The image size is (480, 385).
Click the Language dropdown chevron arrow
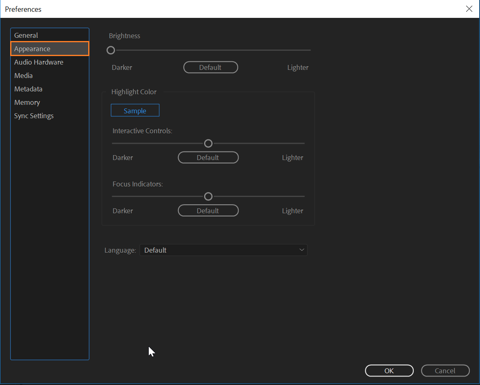click(302, 250)
